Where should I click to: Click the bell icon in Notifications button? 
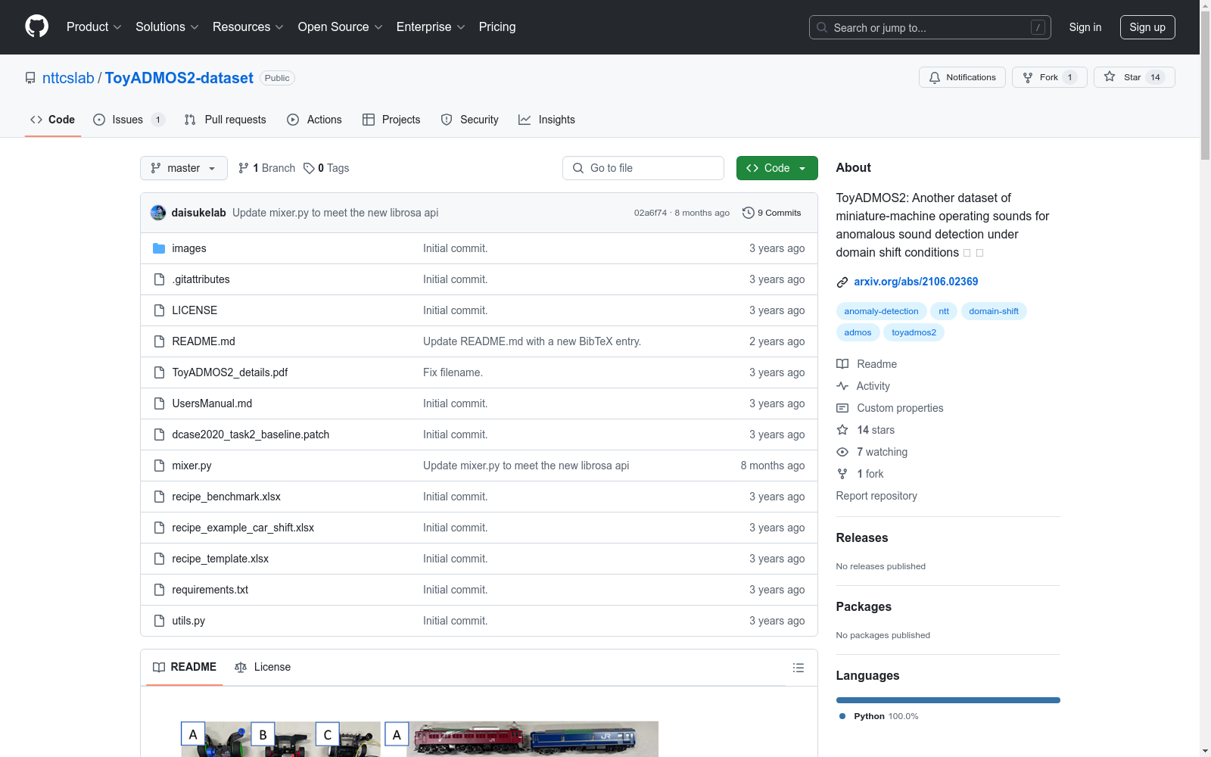[935, 77]
